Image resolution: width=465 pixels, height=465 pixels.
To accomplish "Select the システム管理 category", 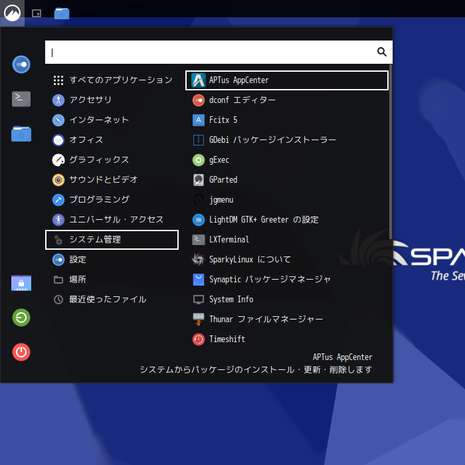I will click(x=112, y=240).
